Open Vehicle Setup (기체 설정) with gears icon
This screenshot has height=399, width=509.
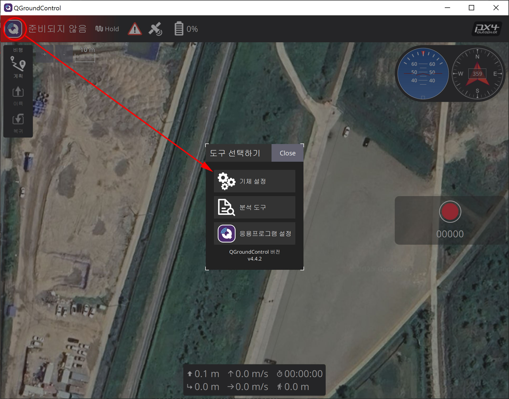pyautogui.click(x=254, y=181)
